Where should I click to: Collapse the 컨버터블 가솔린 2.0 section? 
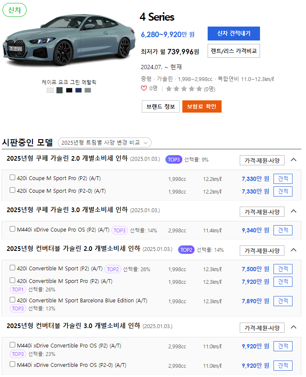point(293,250)
